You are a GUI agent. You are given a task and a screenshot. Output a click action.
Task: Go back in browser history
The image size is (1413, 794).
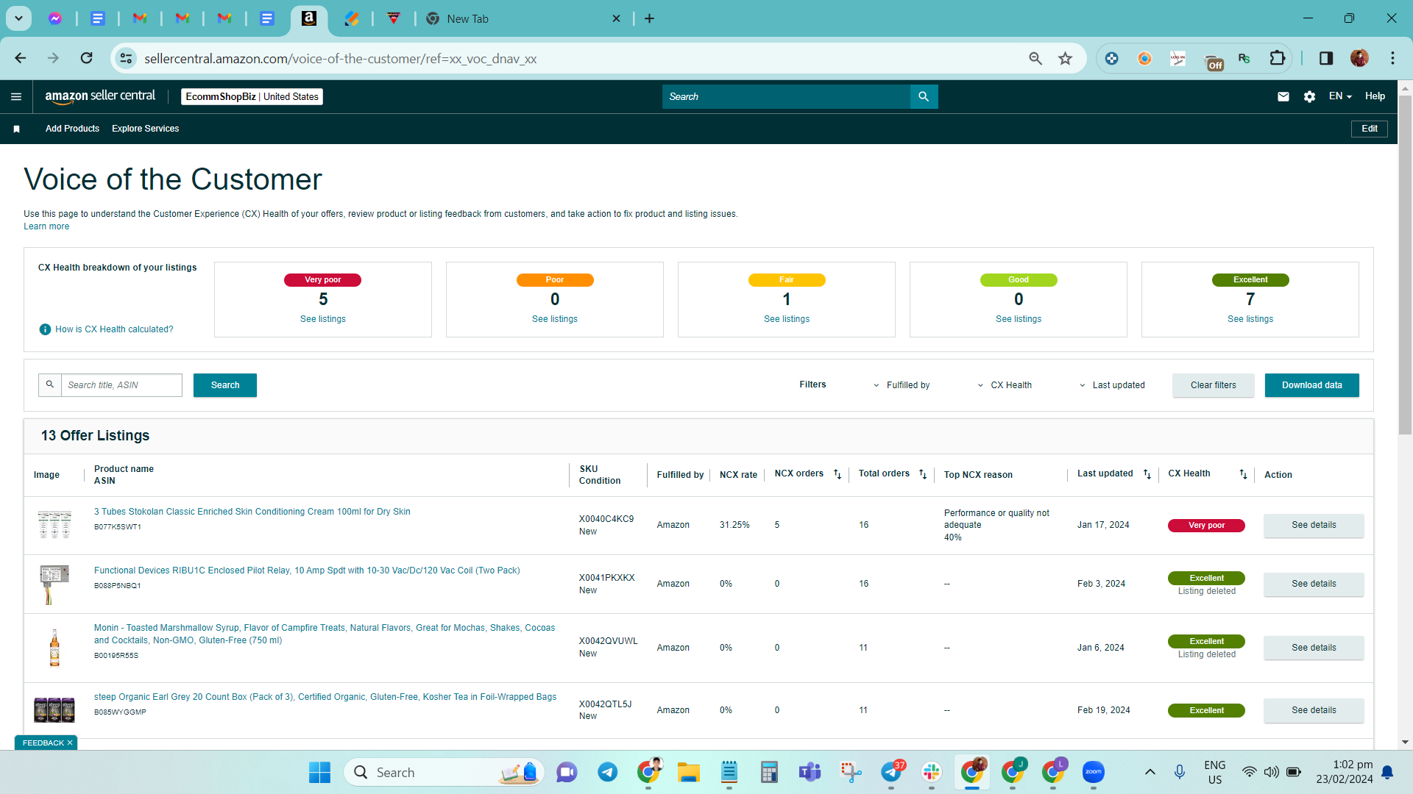click(x=21, y=58)
